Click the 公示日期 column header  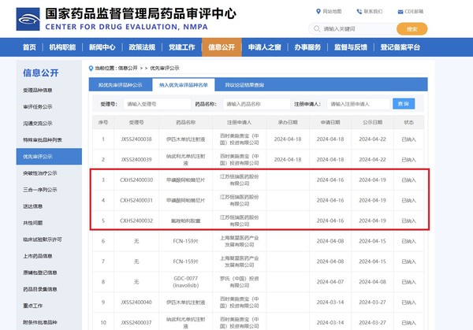tap(373, 122)
